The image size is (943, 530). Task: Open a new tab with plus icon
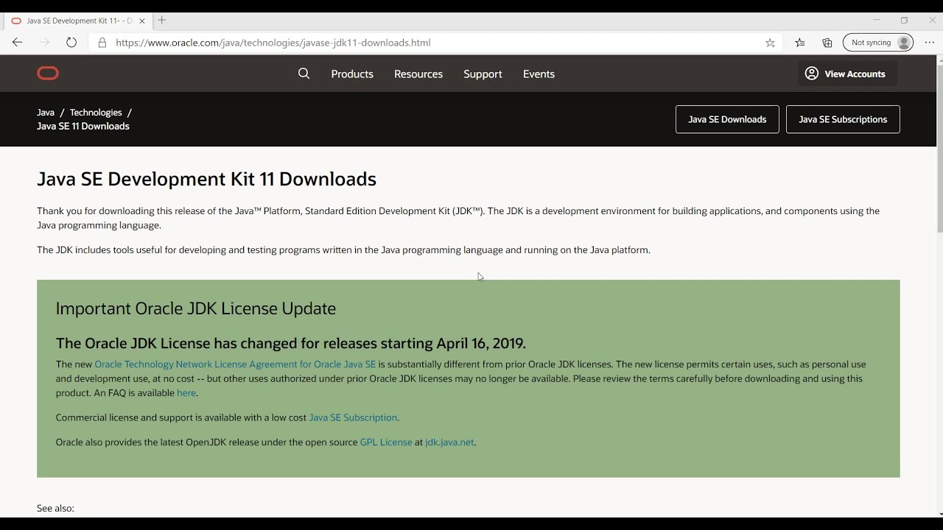162,21
